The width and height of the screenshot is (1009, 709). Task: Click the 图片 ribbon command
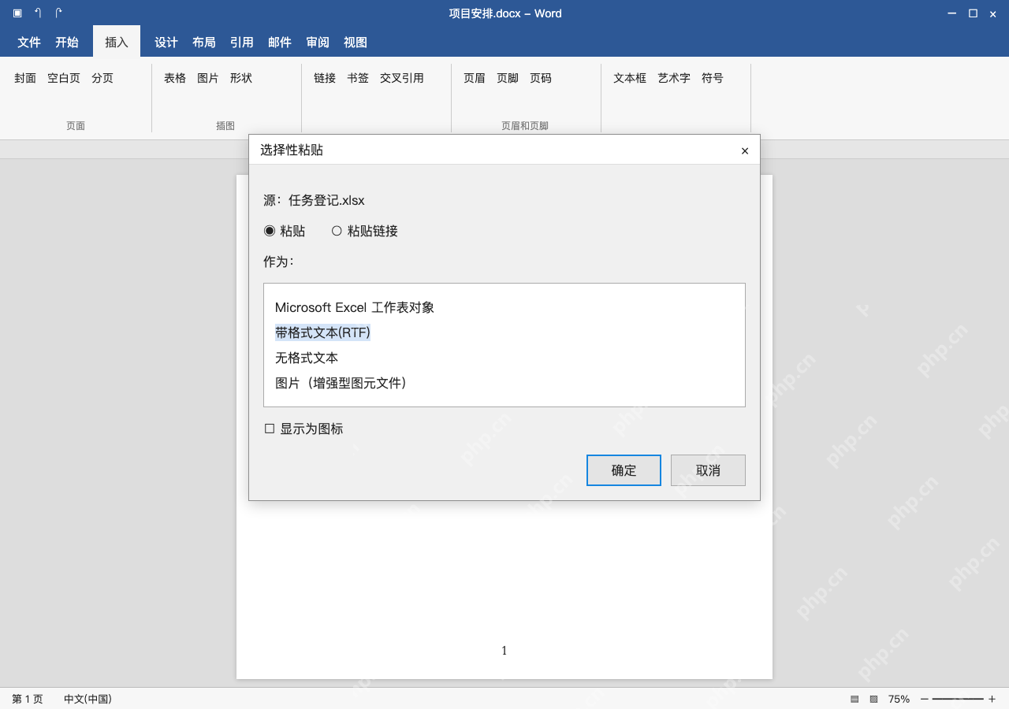tap(208, 78)
